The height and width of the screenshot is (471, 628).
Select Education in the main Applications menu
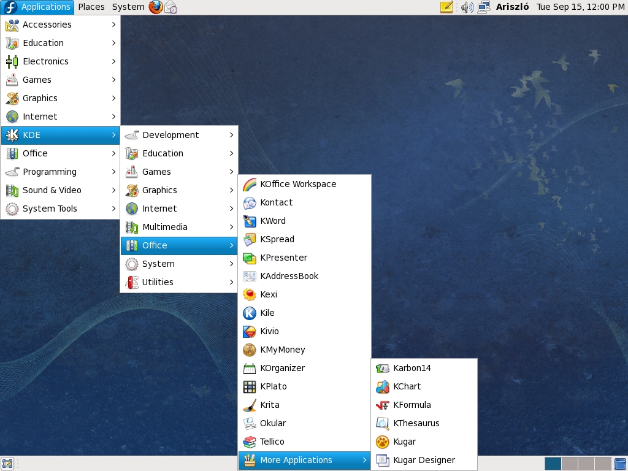[60, 43]
